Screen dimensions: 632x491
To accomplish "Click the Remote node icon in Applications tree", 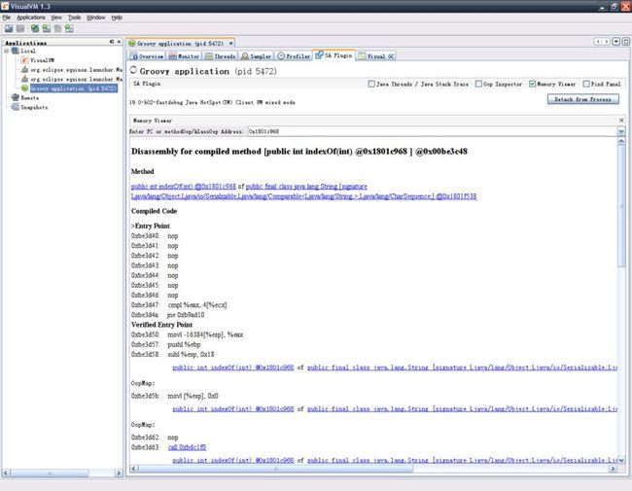I will tap(16, 97).
